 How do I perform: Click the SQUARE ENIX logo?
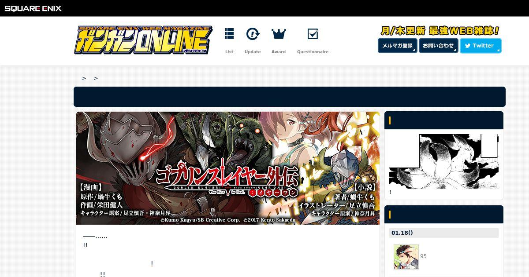[x=33, y=8]
